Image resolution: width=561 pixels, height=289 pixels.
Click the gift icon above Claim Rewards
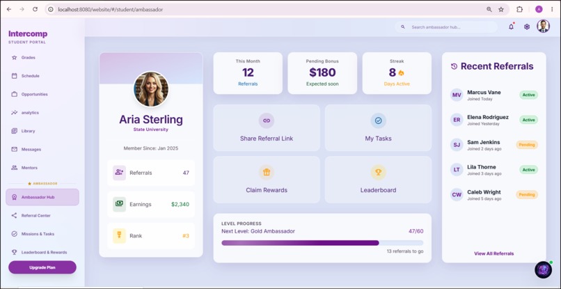click(267, 172)
